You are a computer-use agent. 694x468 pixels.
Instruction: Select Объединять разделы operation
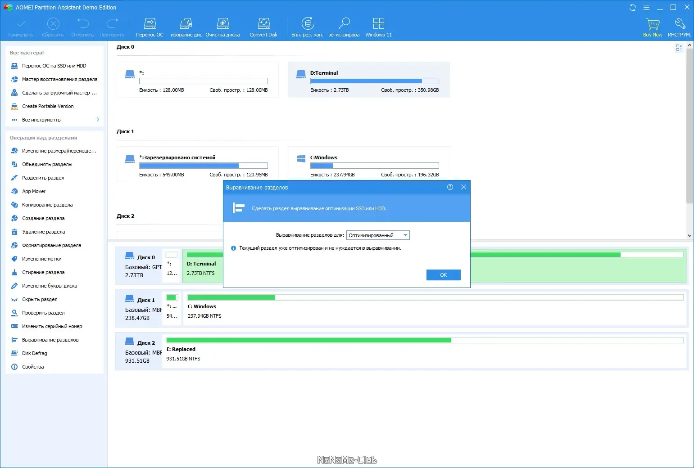pos(54,164)
